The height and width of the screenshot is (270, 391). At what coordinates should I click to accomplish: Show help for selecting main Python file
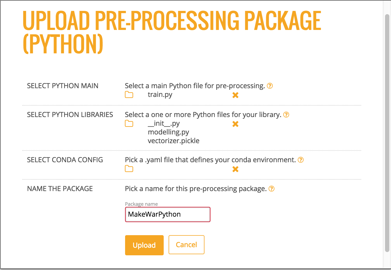tap(270, 86)
